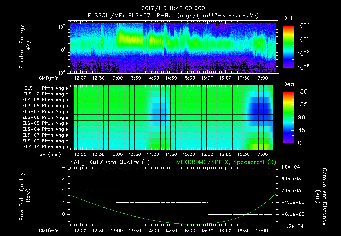Click the plot timestamp 2017/116 11:43:00.000
Viewport: 341px width, 236px height.
173,8
